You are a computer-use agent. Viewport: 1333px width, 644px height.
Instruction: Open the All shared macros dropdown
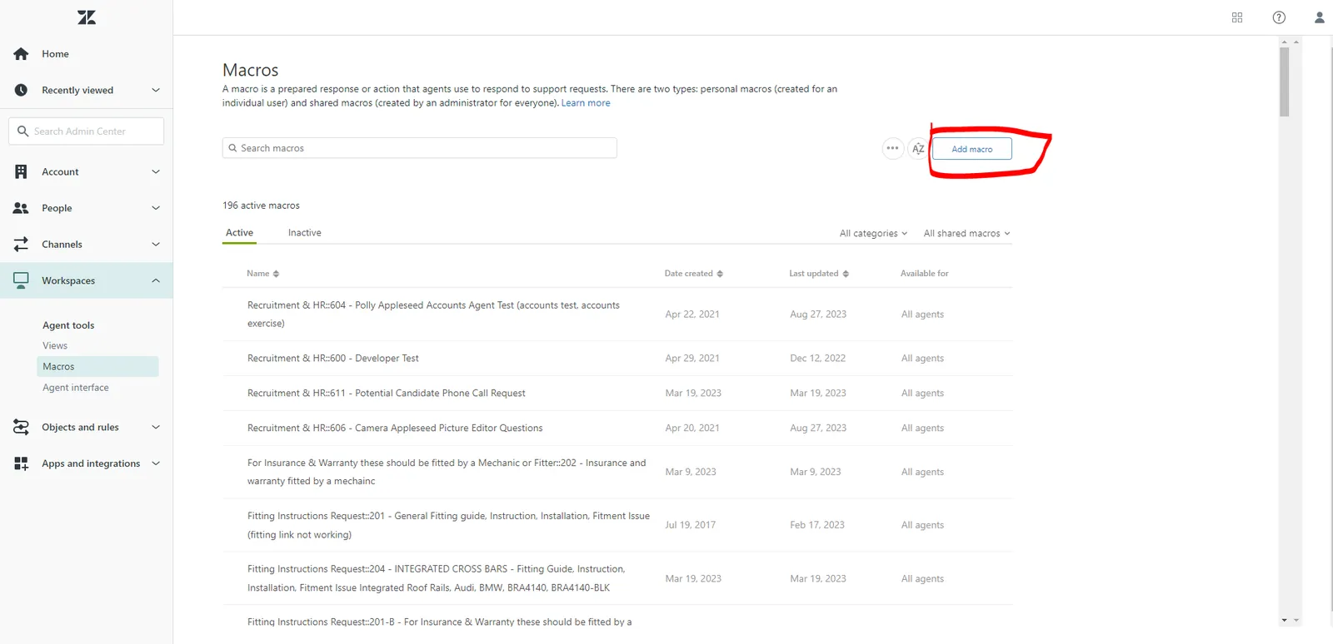point(966,234)
